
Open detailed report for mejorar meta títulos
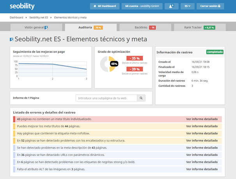point(202,126)
